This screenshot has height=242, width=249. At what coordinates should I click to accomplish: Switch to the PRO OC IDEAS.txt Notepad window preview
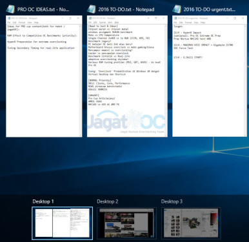(44, 76)
